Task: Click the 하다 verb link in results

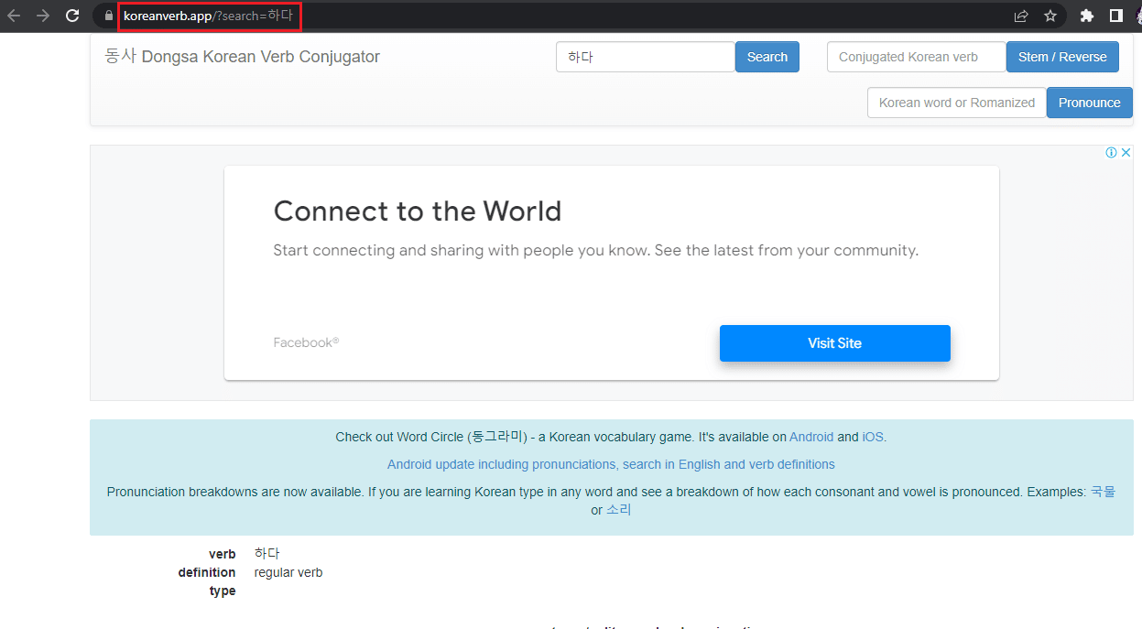Action: [x=267, y=553]
